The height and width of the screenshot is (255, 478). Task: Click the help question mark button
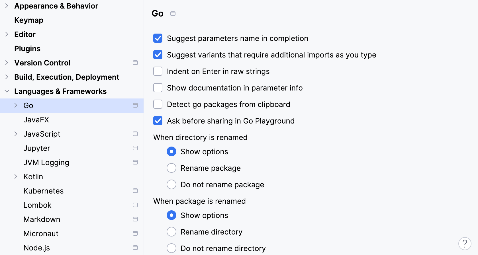pos(465,244)
